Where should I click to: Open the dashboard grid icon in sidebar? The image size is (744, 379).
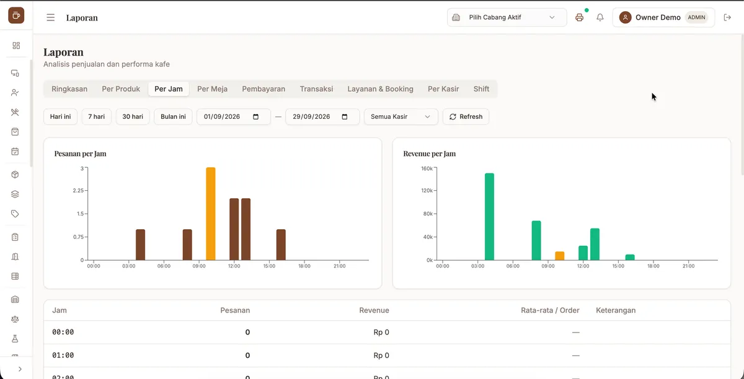tap(16, 45)
